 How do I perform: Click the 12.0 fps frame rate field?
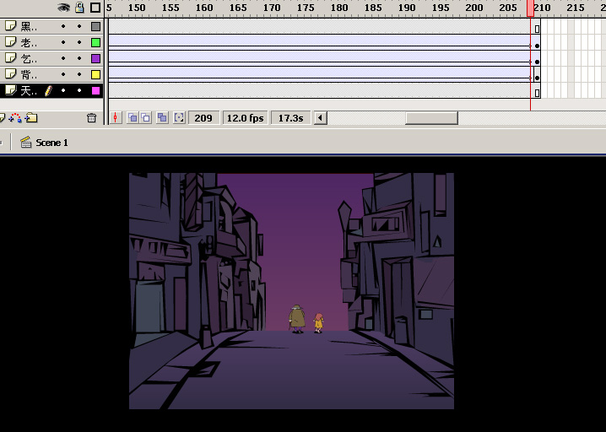point(245,118)
